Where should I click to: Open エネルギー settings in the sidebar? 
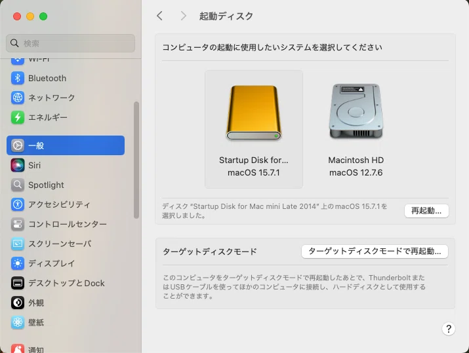pyautogui.click(x=66, y=117)
